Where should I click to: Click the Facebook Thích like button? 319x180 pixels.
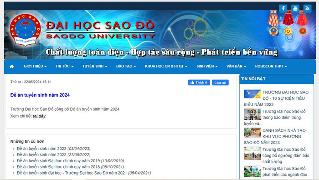coord(199,82)
